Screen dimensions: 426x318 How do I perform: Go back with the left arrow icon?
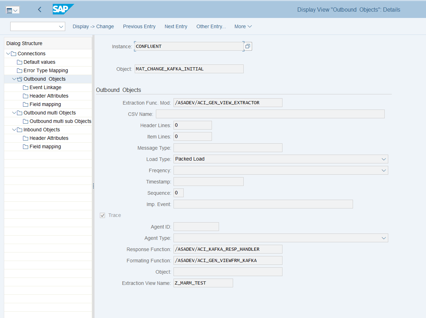point(39,10)
